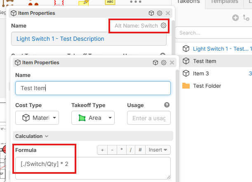Switch to the Templates tab
252x182 pixels.
pos(224,2)
